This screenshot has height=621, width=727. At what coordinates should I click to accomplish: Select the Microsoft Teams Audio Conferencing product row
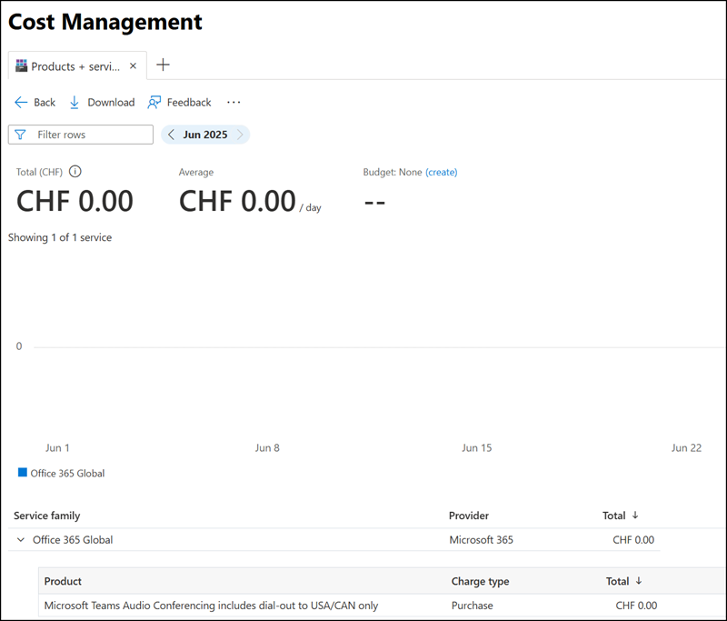pos(382,606)
